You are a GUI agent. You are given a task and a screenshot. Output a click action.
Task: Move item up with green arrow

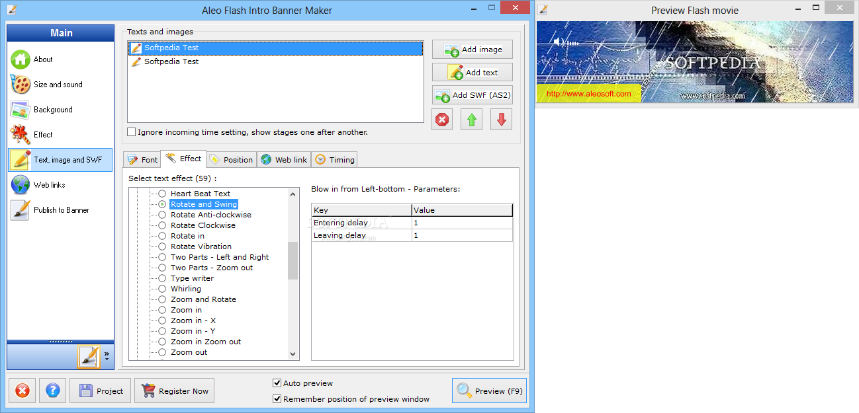471,120
